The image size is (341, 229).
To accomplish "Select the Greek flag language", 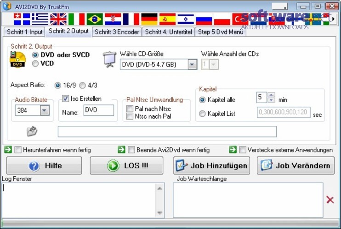I will click(40, 19).
